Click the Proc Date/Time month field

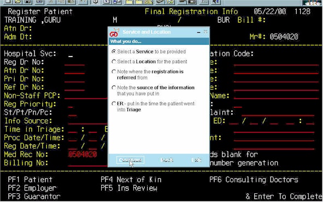pyautogui.click(x=73, y=138)
